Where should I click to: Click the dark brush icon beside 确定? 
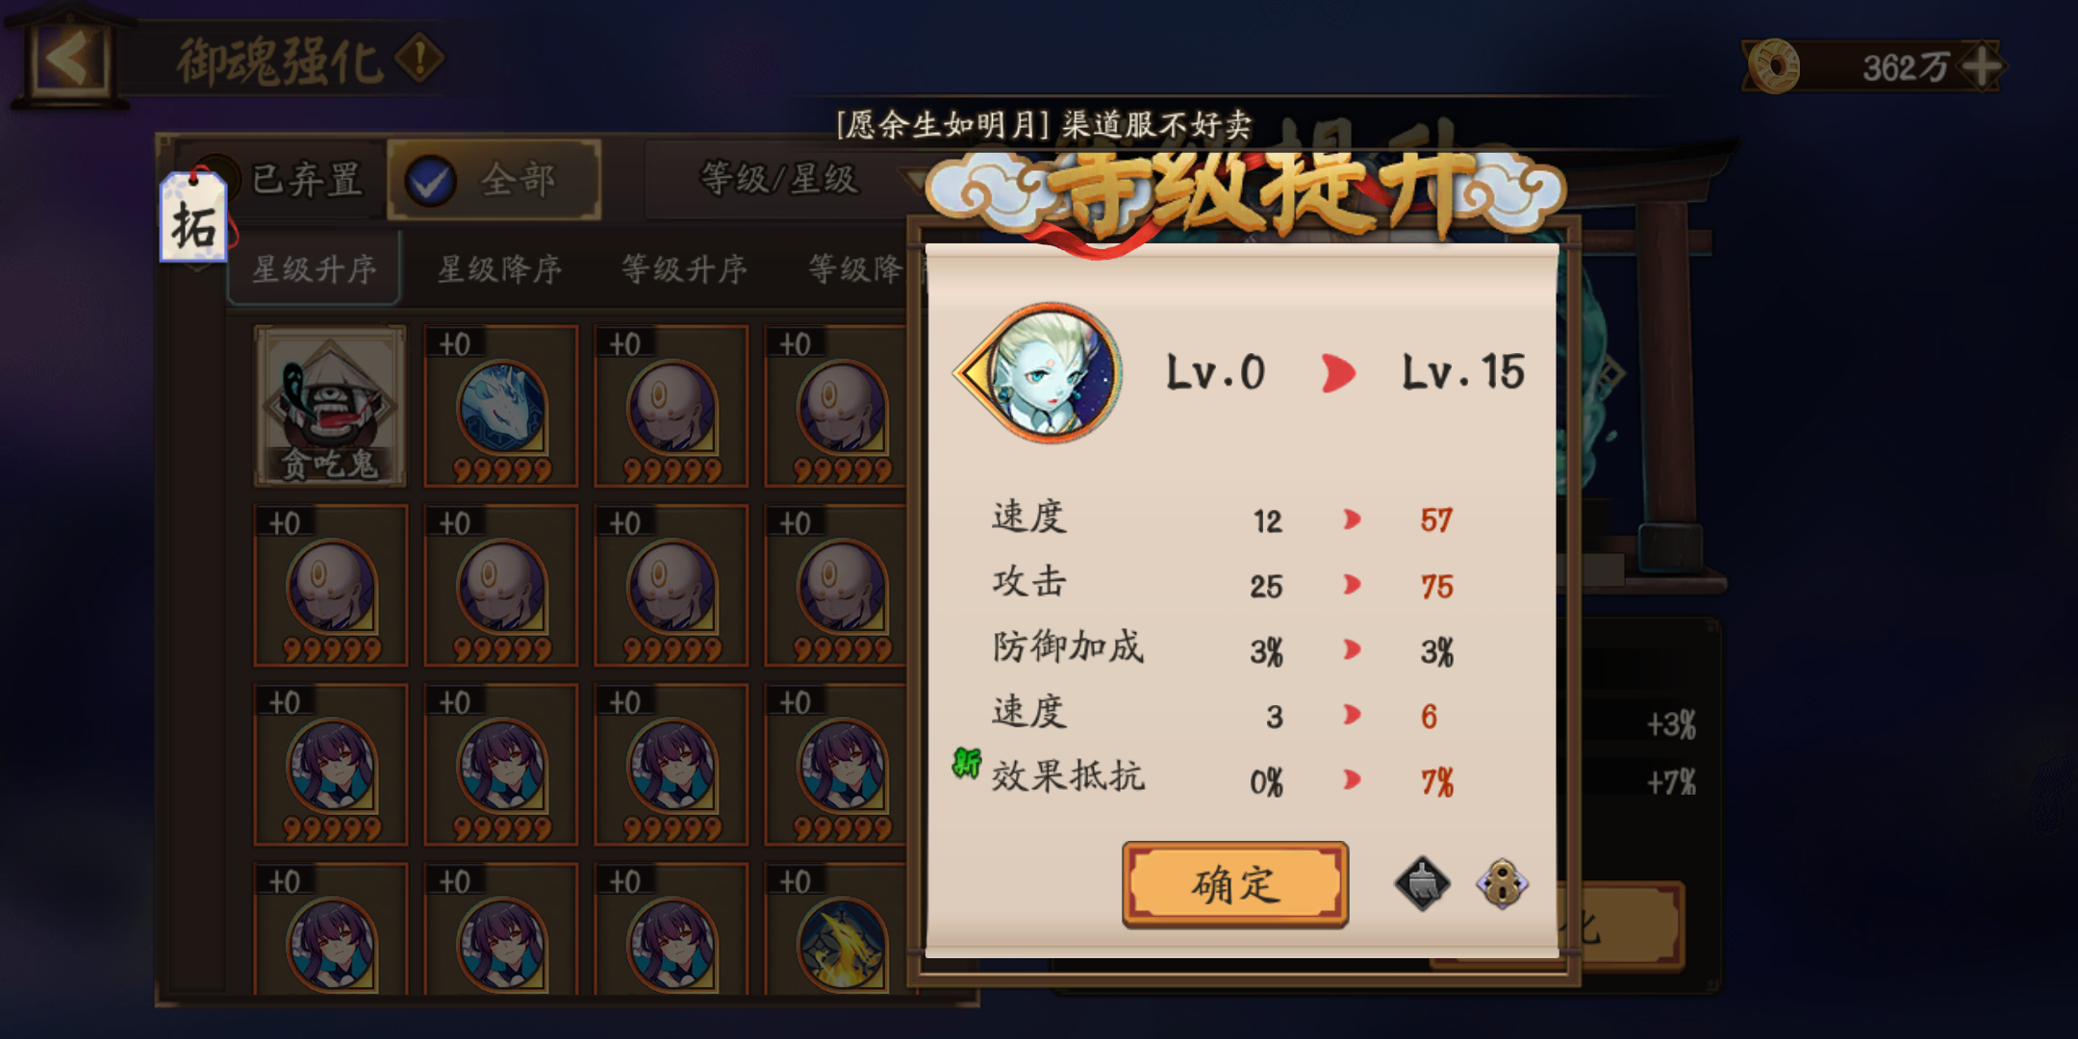point(1422,883)
